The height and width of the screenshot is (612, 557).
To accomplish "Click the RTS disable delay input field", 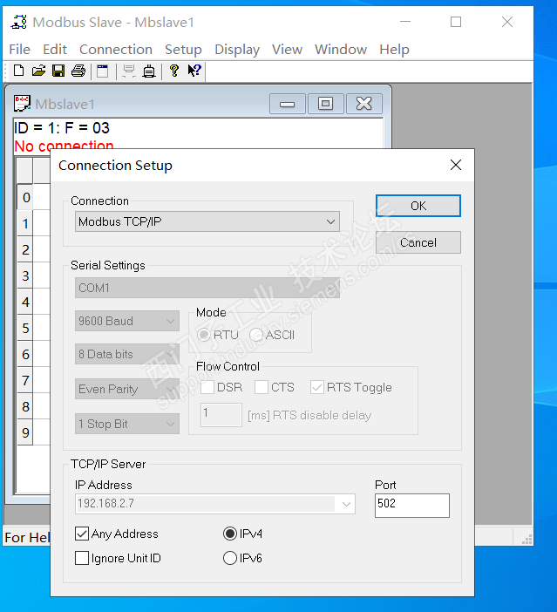I will (x=221, y=414).
